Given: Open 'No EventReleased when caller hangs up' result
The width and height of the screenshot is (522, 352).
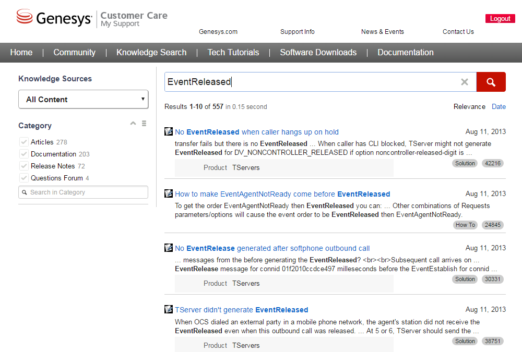Looking at the screenshot, I should point(256,132).
